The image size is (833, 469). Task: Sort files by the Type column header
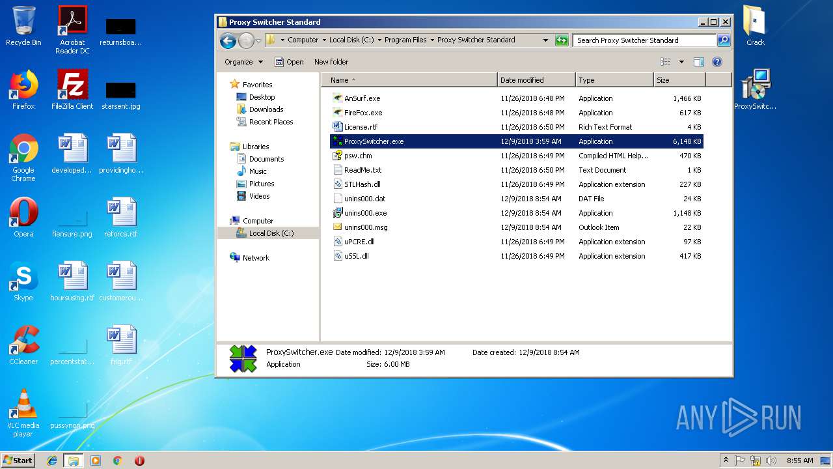pos(614,80)
